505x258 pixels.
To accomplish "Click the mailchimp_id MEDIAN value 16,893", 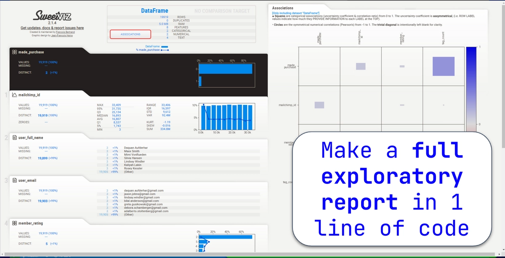I will click(116, 116).
